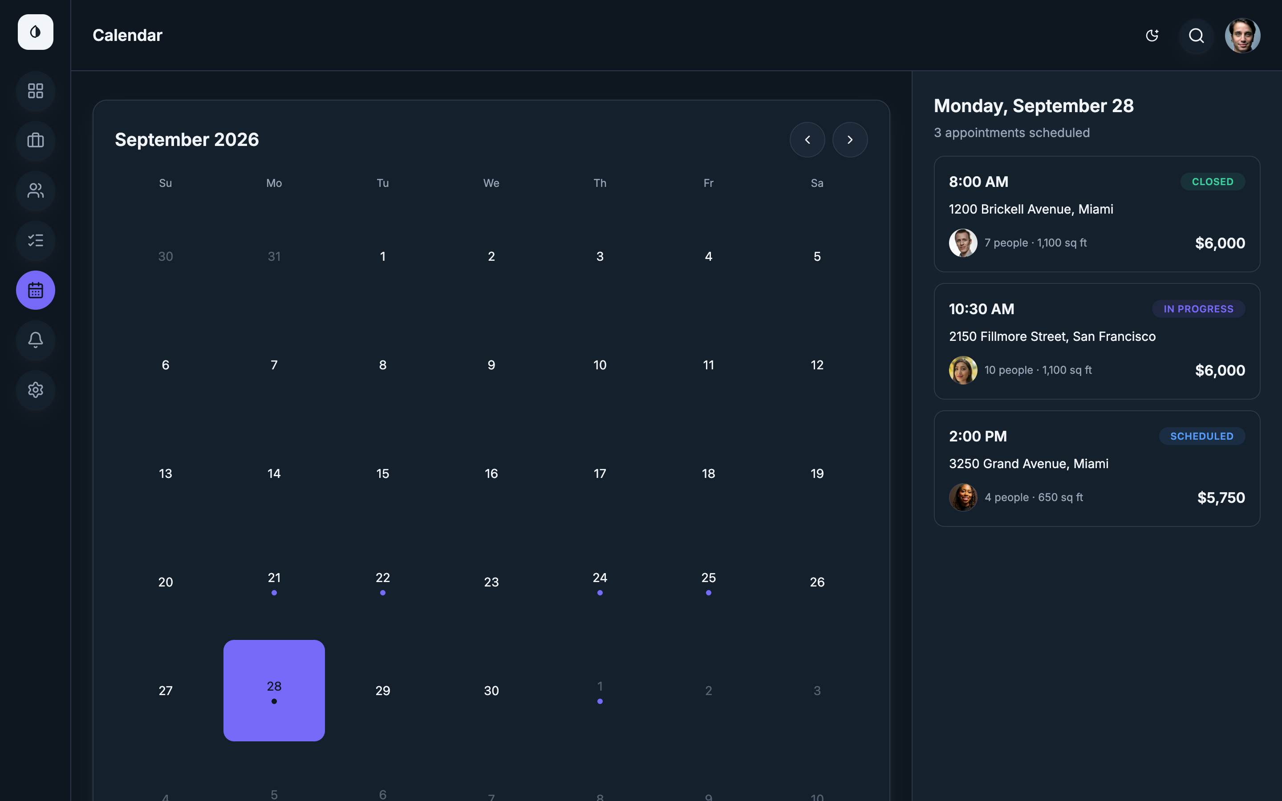Image resolution: width=1282 pixels, height=801 pixels.
Task: Open the checklist tasks icon
Action: [x=36, y=240]
